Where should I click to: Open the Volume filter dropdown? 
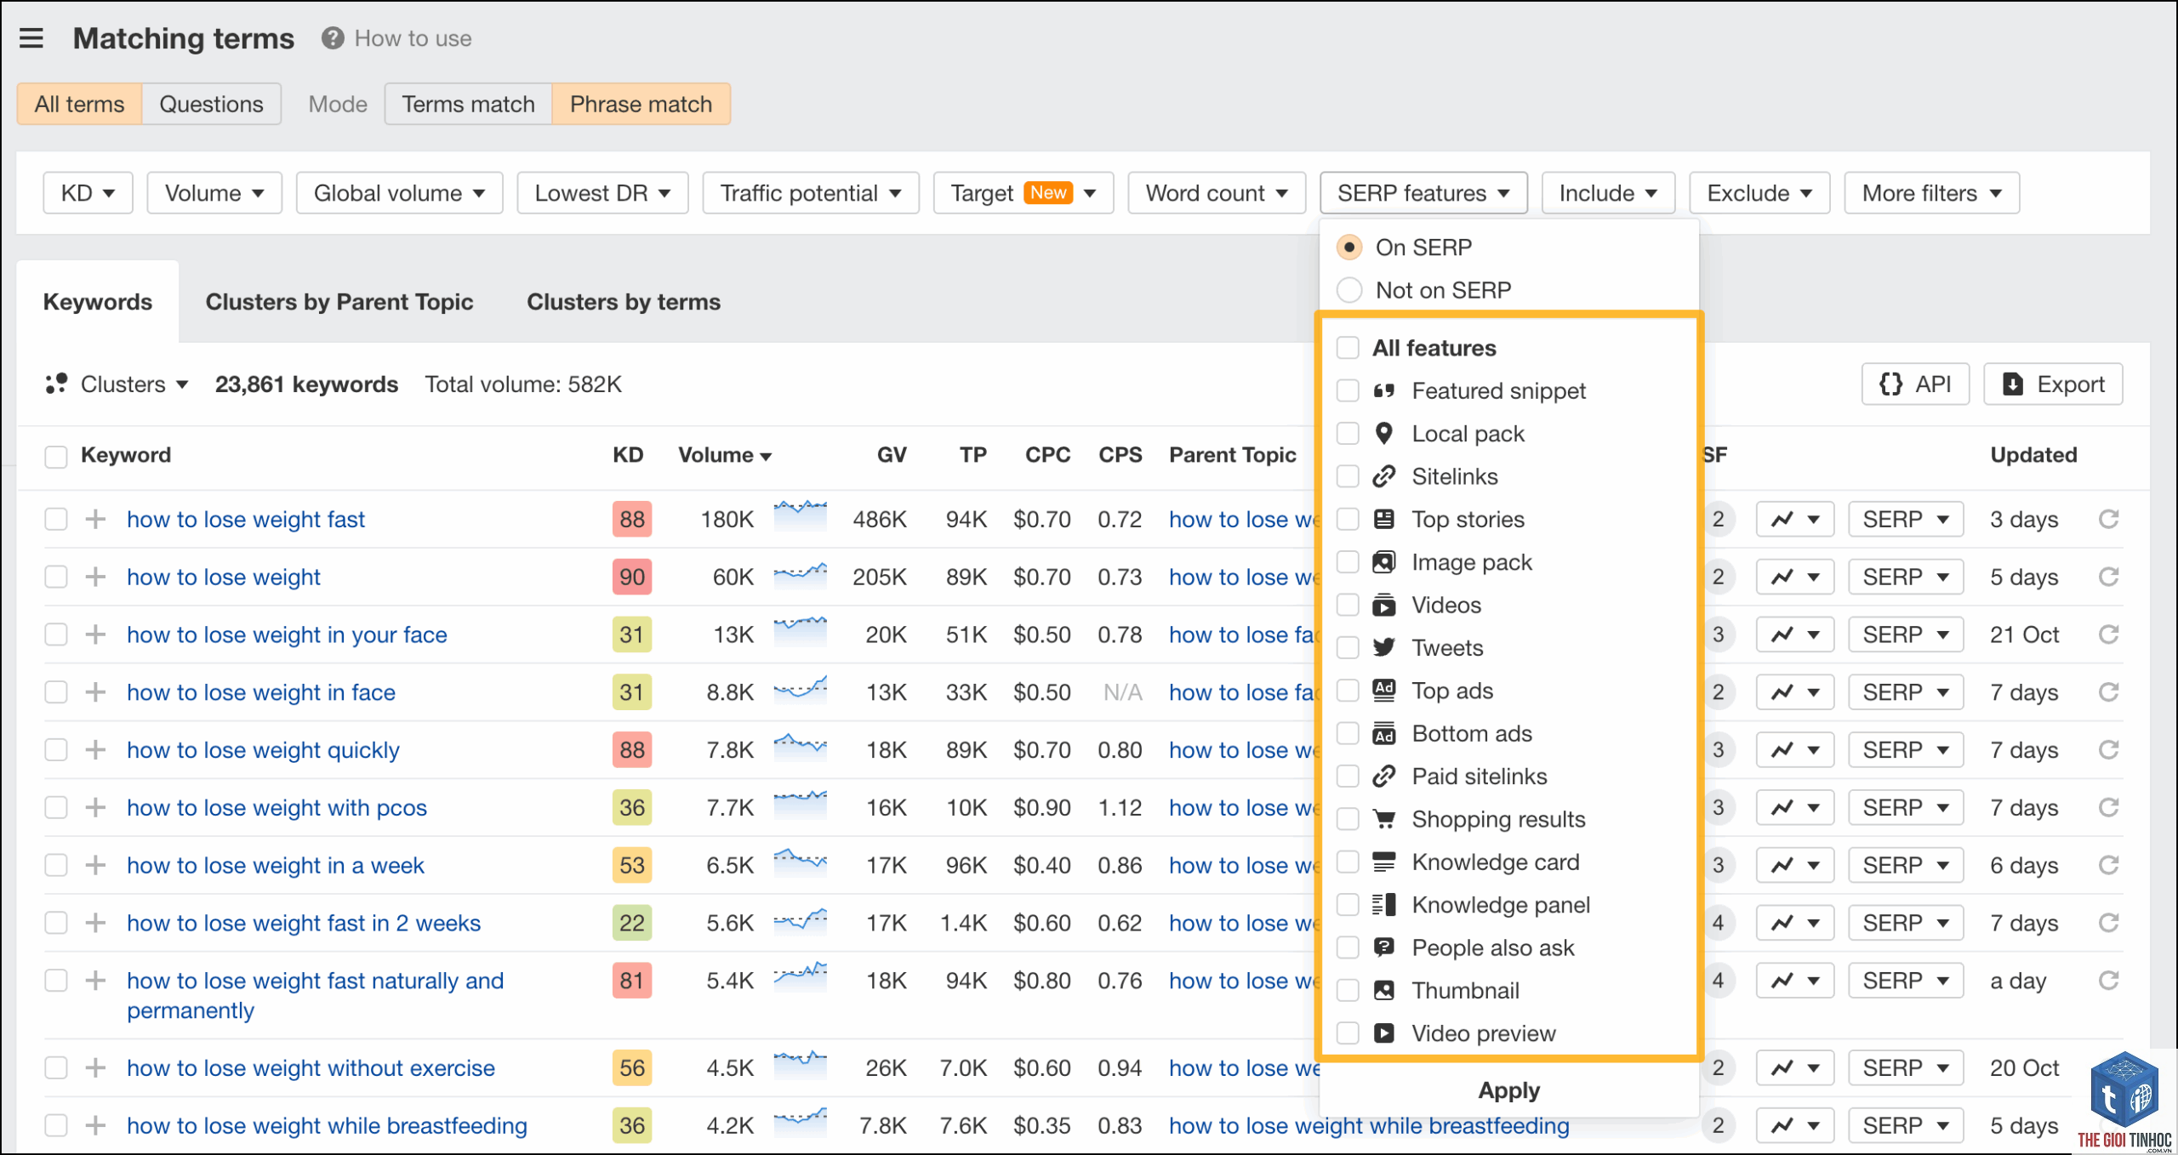(214, 193)
